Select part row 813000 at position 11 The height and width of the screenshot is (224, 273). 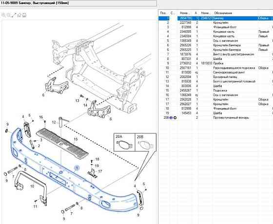[x=215, y=73]
